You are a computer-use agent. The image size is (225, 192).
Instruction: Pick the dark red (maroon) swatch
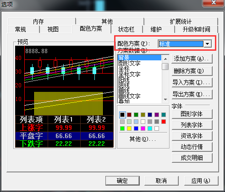coord(129,115)
